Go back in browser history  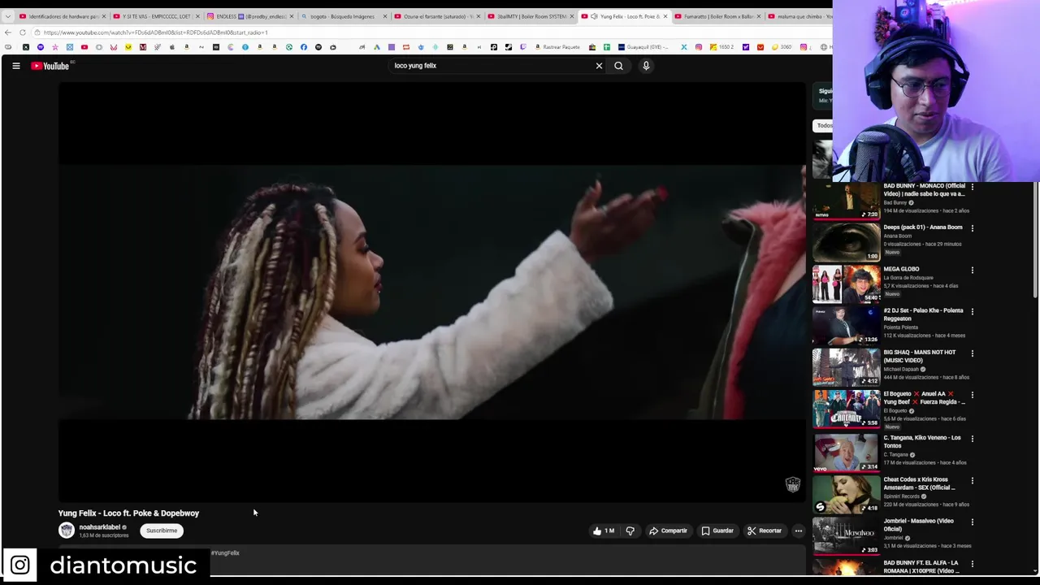tap(8, 32)
